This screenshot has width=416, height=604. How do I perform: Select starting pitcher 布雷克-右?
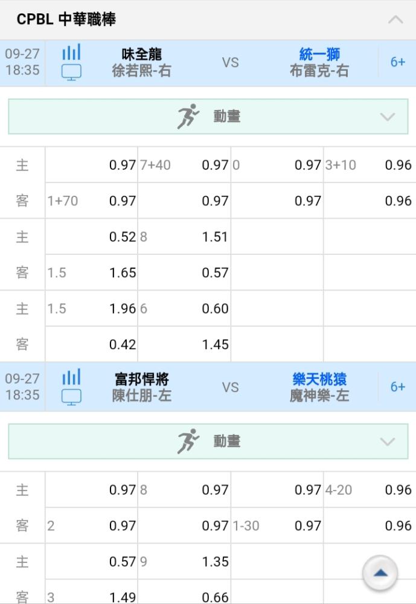(319, 71)
